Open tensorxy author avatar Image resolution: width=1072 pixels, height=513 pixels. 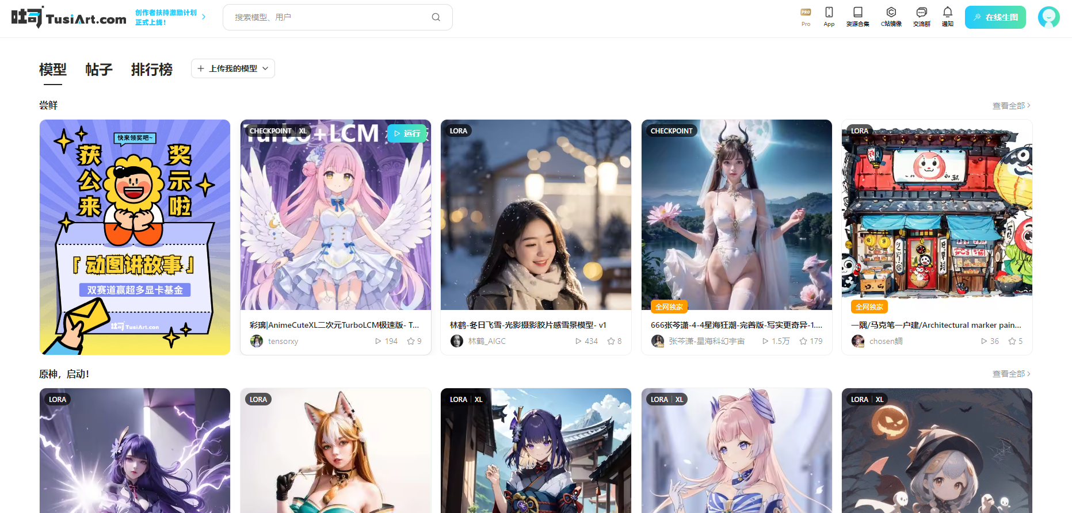pos(257,341)
